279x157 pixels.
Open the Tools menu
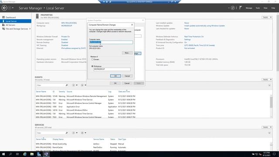(x=258, y=8)
